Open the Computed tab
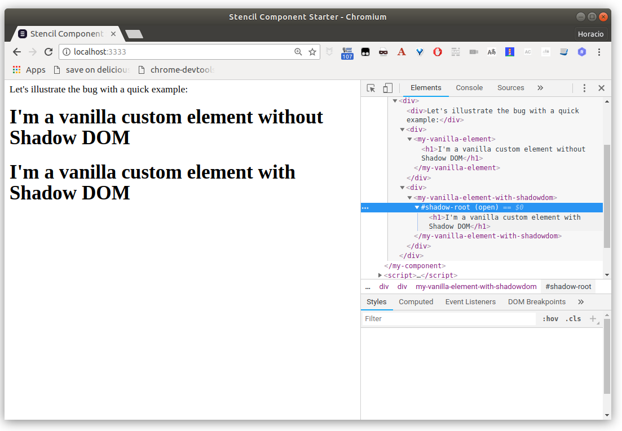The height and width of the screenshot is (431, 622). click(x=416, y=302)
